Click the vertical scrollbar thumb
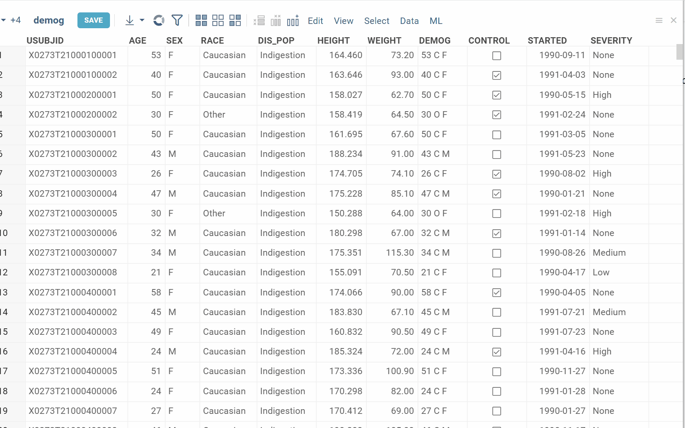Image resolution: width=685 pixels, height=428 pixels. [679, 52]
